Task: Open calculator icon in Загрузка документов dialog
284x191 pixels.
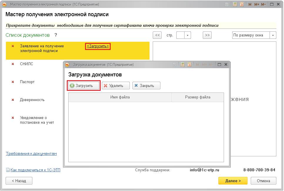Action: [182, 64]
